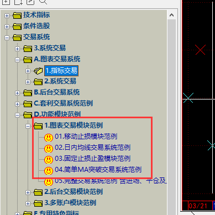Click the 技术指标 folder icon
215x215 pixels.
pos(17,15)
